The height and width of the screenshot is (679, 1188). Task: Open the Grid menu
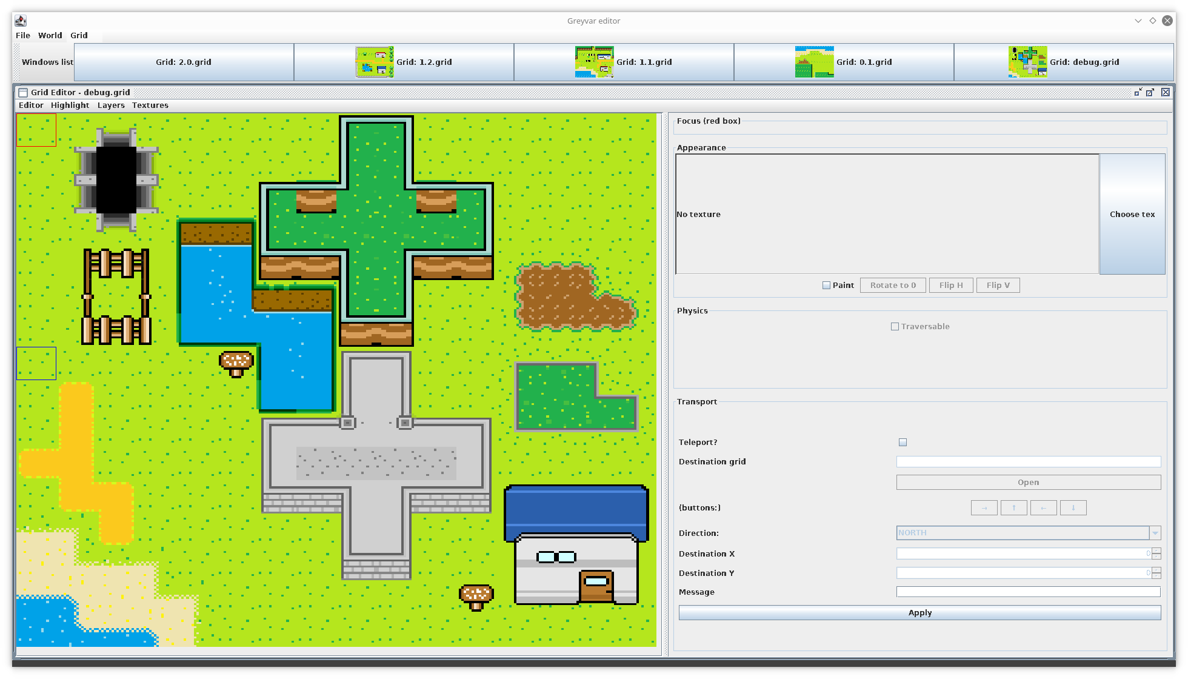click(x=79, y=35)
